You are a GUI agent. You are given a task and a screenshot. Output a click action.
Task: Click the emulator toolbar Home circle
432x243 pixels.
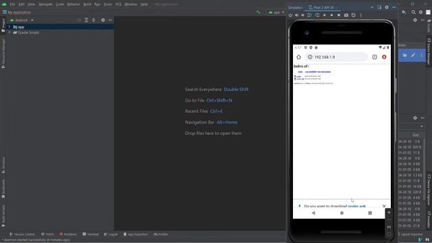[x=331, y=15]
